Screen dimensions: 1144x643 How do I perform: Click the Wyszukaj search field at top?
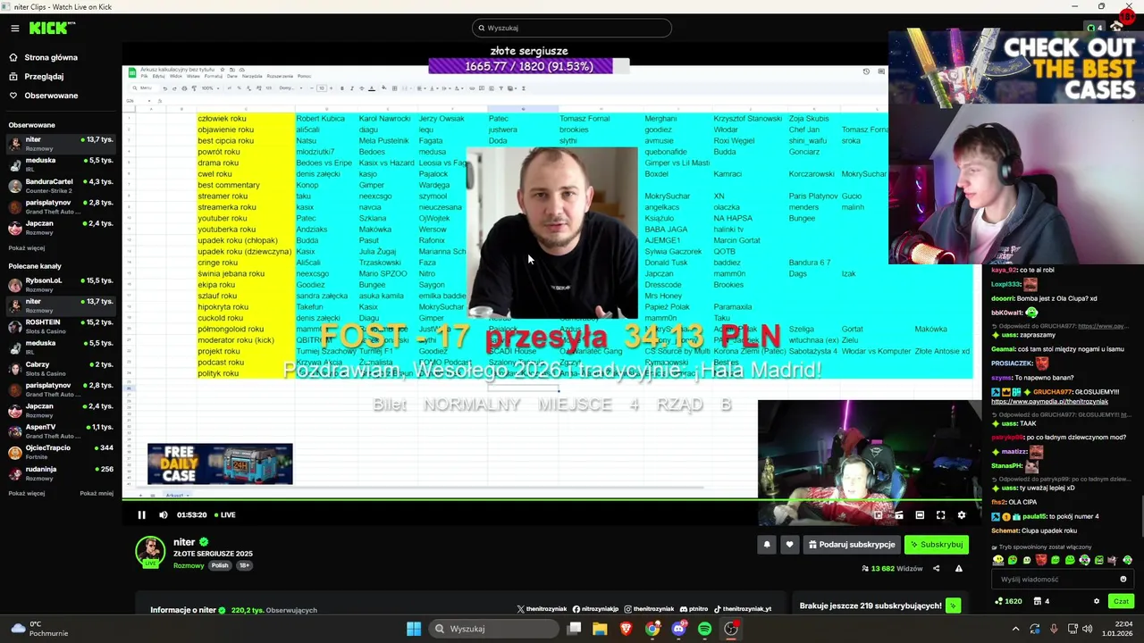(571, 28)
